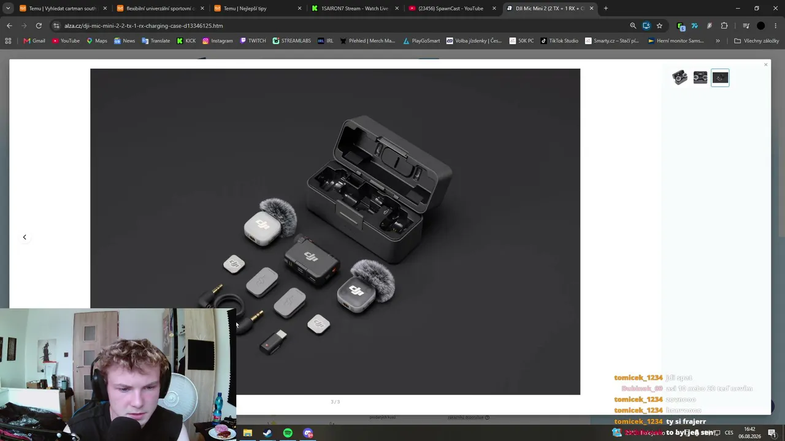Show more hidden bookmarks chevron
The image size is (785, 441).
(718, 41)
